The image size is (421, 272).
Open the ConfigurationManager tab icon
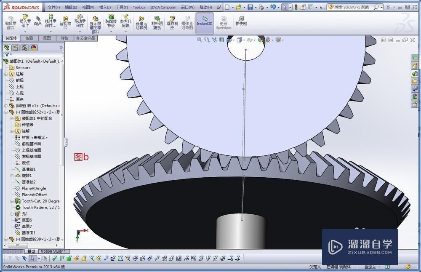pos(24,48)
